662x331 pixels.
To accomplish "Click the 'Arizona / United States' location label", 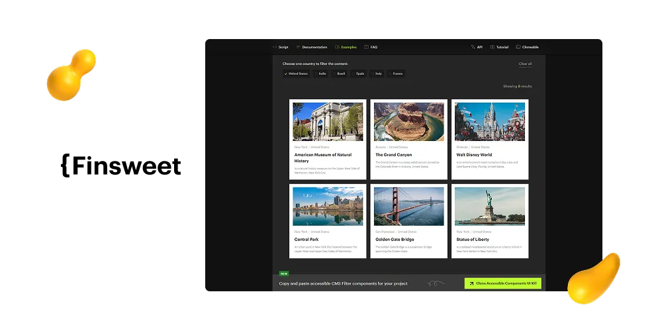I will coord(391,148).
